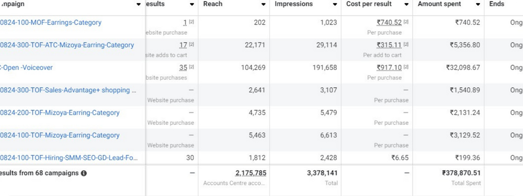This screenshot has width=523, height=196.
Task: Open 200-TOF-Mizoya-Earring-Category campaign link
Action: (x=60, y=113)
